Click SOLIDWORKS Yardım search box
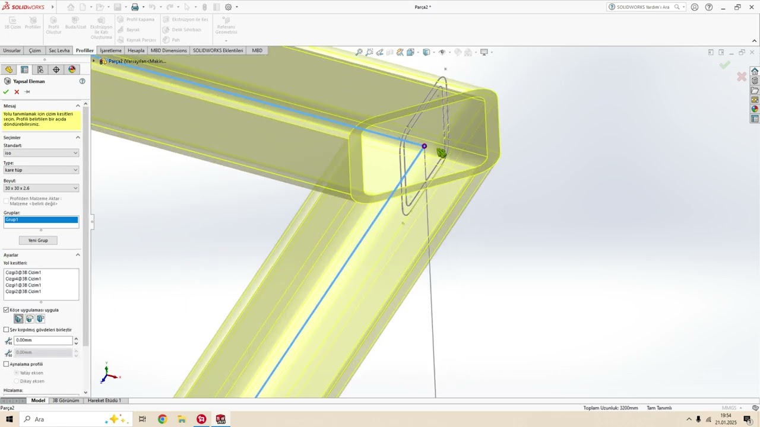 (646, 7)
